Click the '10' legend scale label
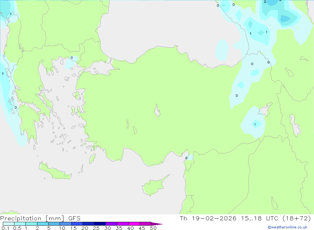The image size is (314, 230). (x=62, y=228)
